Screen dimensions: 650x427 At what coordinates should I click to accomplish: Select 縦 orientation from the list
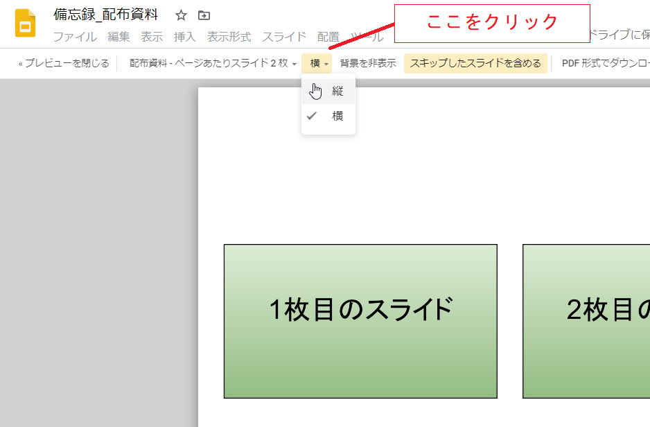tap(328, 91)
